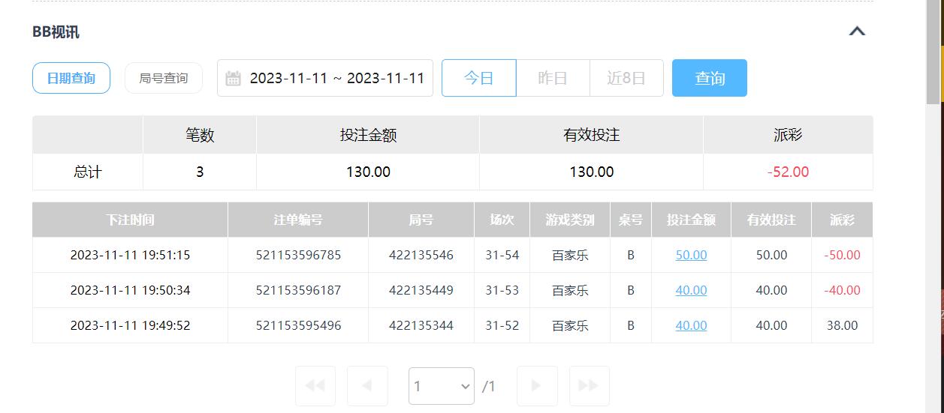
Task: Open 40.00 link for 局号 422135344
Action: 691,325
